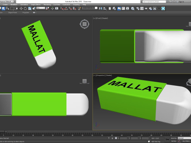Click the top viewport ViewCube
This screenshot has height=143, width=191.
[x=84, y=24]
